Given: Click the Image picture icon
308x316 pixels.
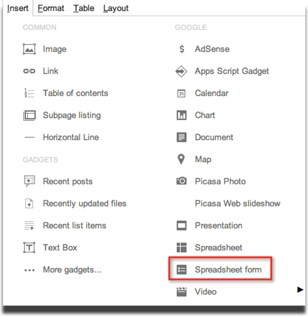Looking at the screenshot, I should [x=29, y=49].
